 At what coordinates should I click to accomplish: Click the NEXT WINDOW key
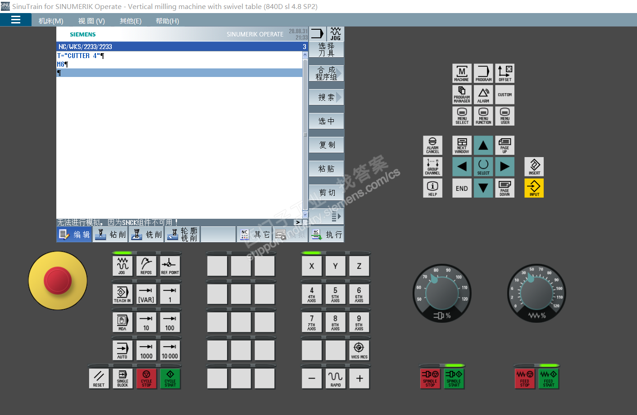point(462,145)
